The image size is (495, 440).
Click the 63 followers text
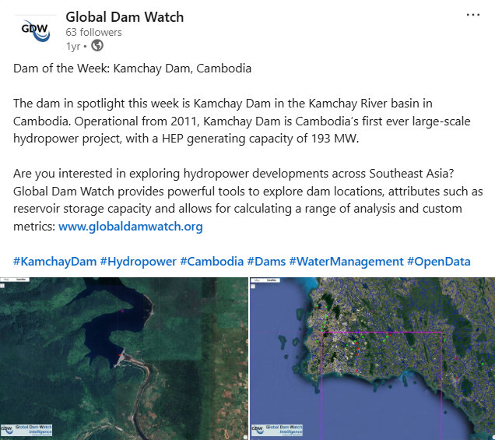coord(93,32)
